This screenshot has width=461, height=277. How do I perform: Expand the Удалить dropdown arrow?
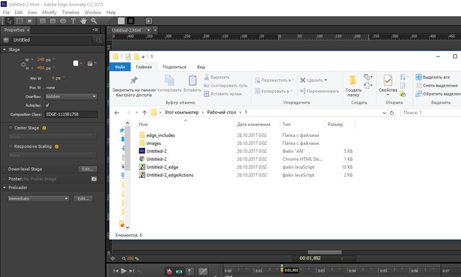tap(326, 80)
